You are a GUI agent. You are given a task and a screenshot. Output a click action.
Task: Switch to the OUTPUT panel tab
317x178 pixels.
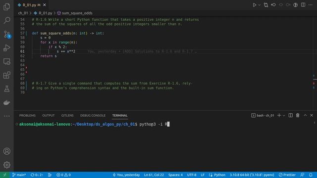coord(49,115)
